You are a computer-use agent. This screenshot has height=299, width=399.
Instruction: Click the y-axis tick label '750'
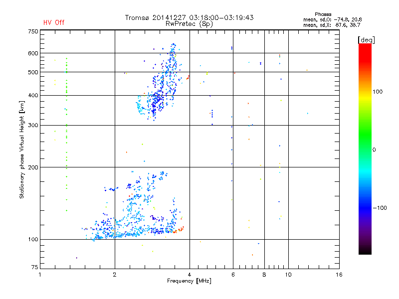(33, 31)
